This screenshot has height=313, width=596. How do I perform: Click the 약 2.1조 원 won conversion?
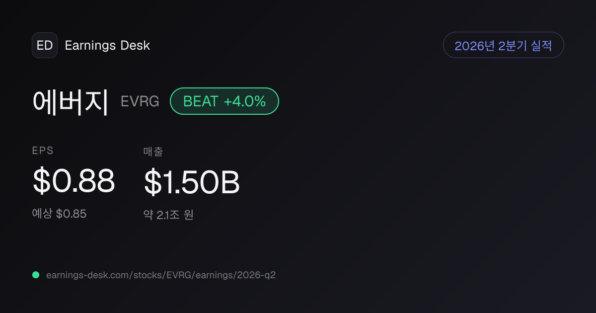pyautogui.click(x=168, y=215)
